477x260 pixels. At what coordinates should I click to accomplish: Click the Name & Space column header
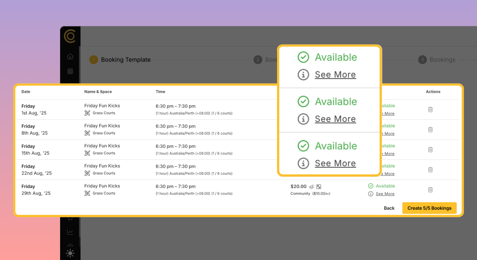pyautogui.click(x=98, y=92)
